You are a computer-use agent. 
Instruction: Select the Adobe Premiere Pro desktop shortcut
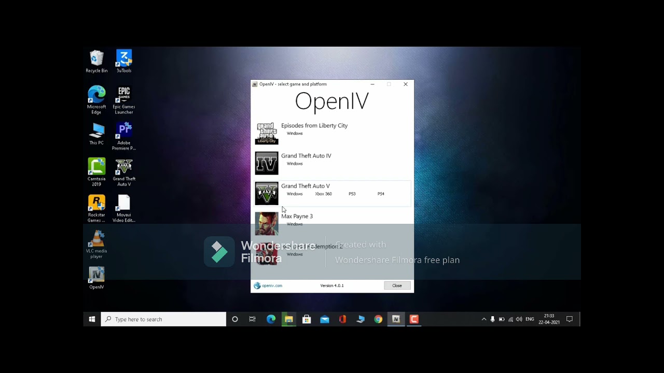(x=124, y=136)
